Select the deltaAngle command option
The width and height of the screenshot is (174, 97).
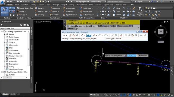pyautogui.click(x=103, y=26)
